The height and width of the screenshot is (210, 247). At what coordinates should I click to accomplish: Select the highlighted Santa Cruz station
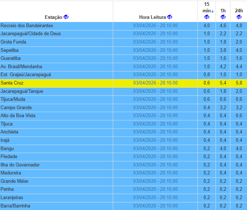coord(12,83)
